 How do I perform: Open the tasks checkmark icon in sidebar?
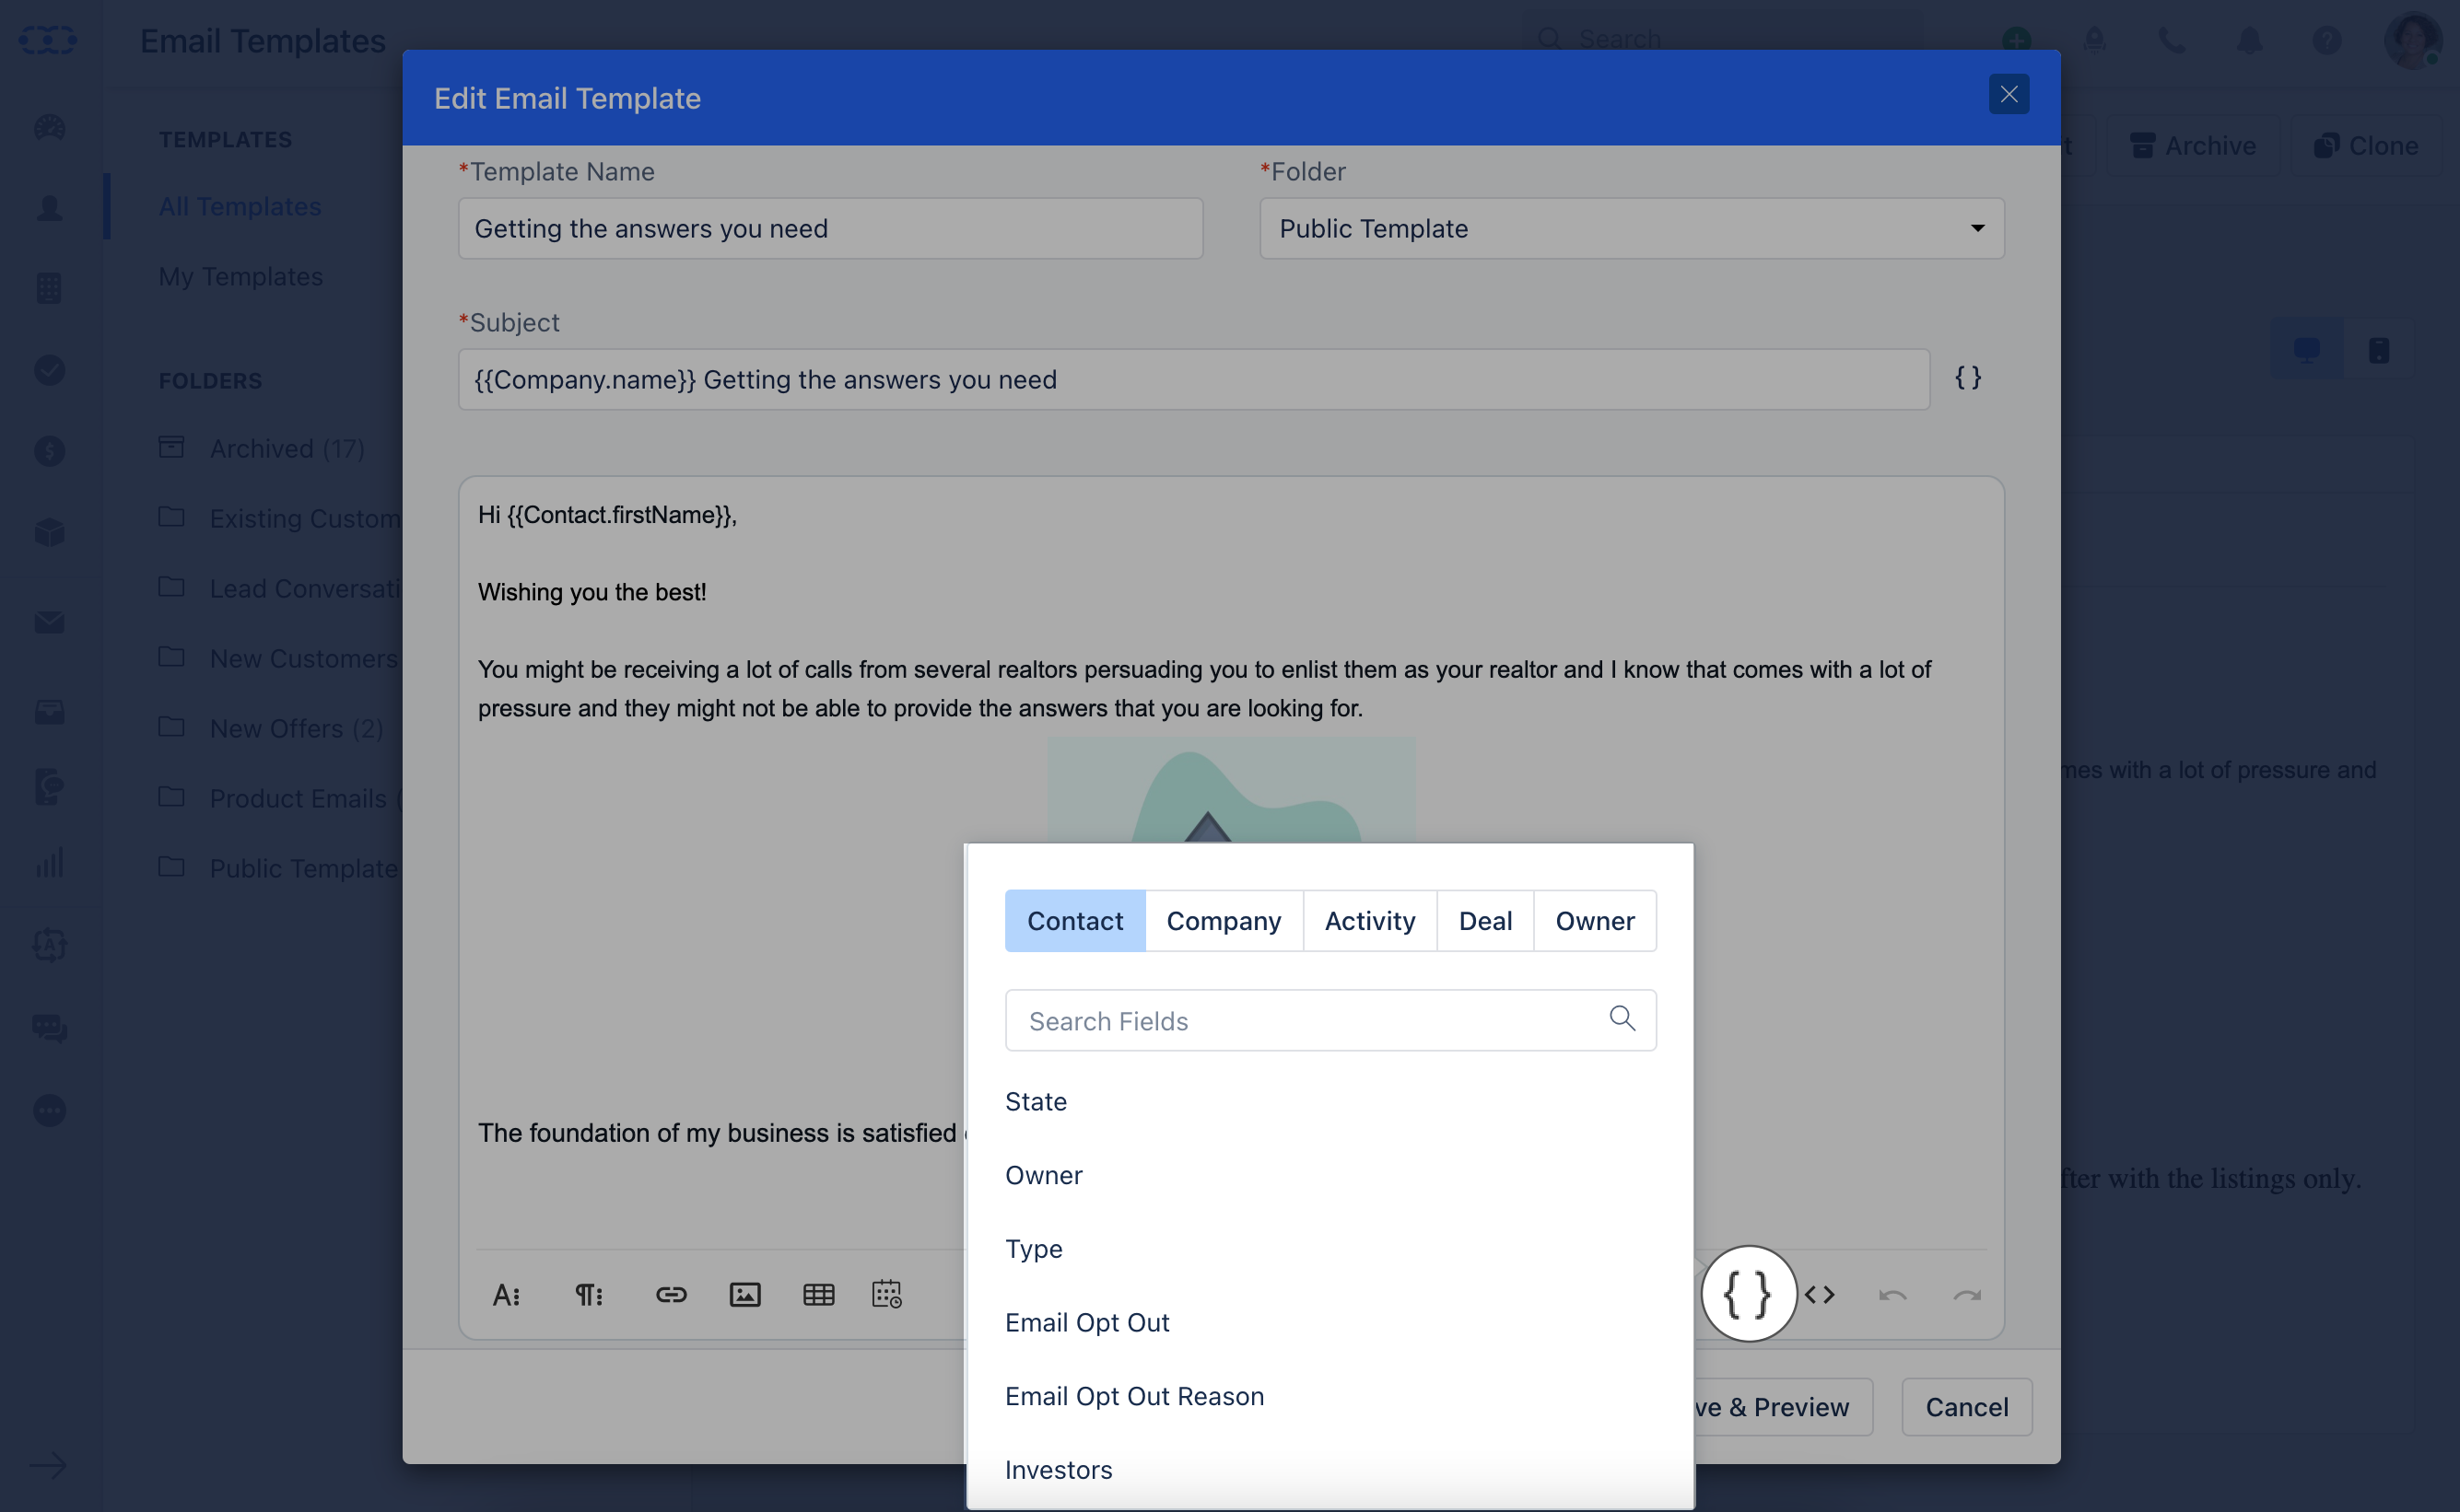point(49,370)
